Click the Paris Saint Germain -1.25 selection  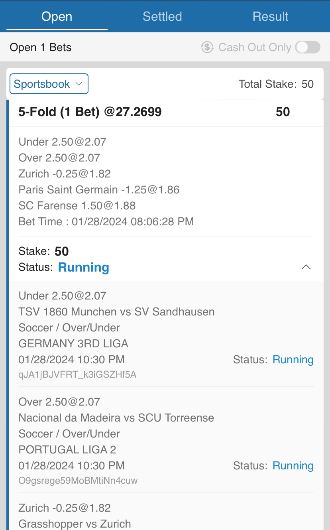[99, 190]
